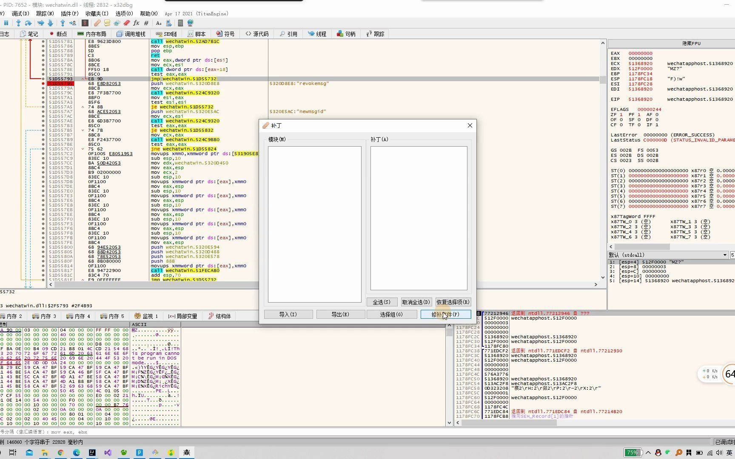This screenshot has width=735, height=459.
Task: Click the Functions fx toolbar icon
Action: coord(136,23)
